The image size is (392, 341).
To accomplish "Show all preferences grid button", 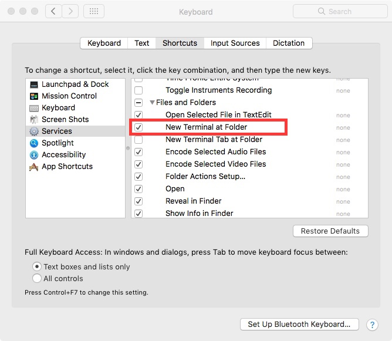I will [x=94, y=11].
